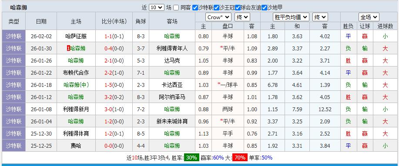
Task: Click the green 30% win rate badge
Action: tap(191, 158)
